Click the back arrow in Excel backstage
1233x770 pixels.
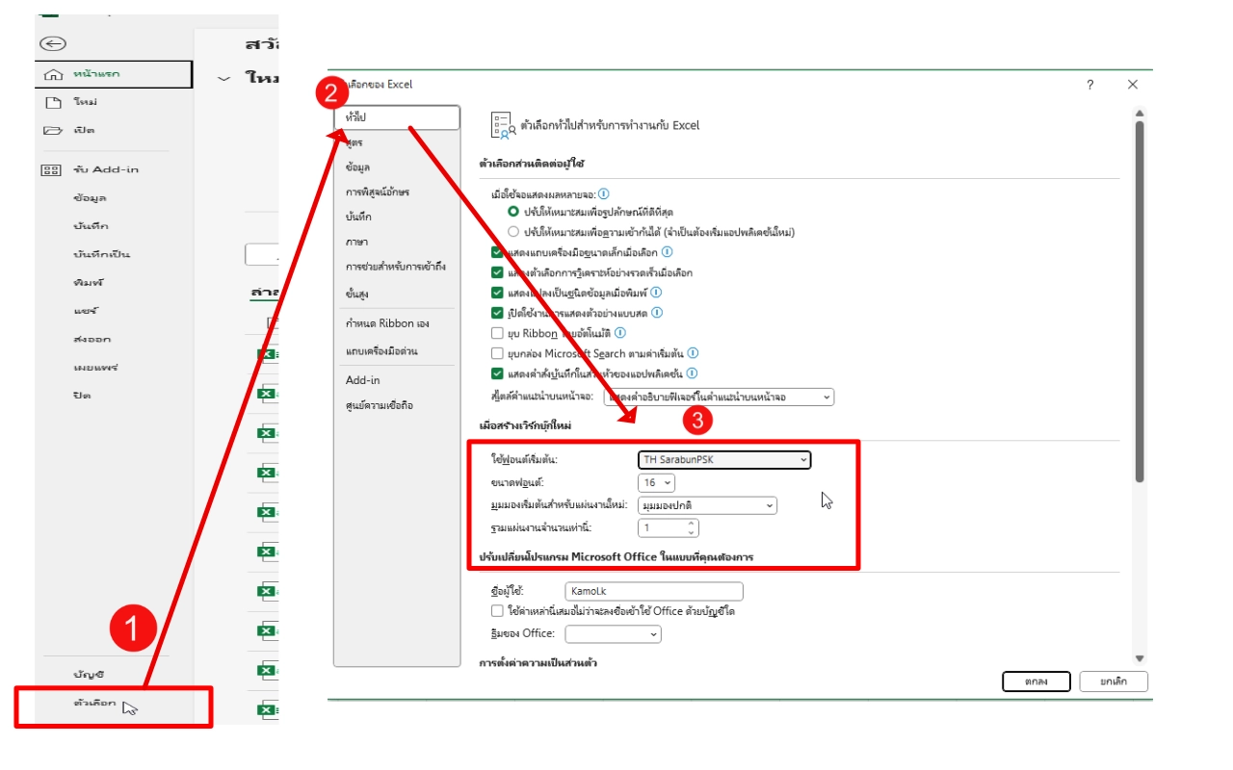(x=53, y=43)
